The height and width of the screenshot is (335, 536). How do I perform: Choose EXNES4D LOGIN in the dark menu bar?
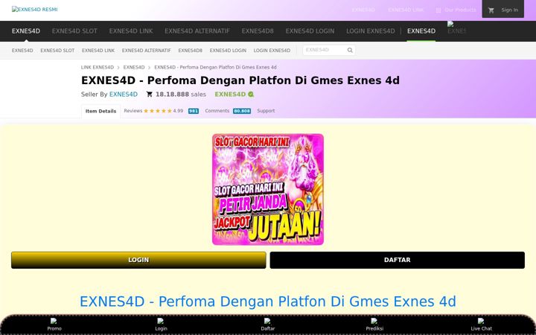[310, 31]
